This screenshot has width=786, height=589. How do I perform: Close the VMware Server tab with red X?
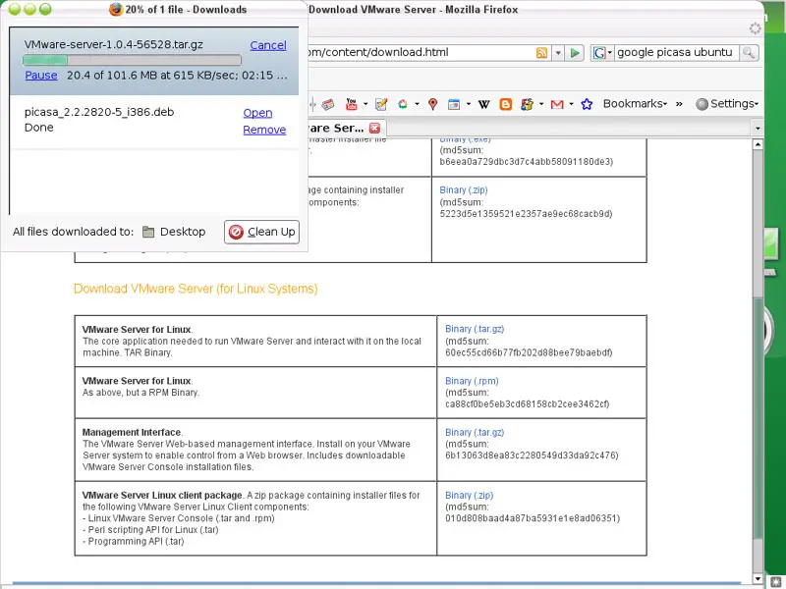(374, 128)
